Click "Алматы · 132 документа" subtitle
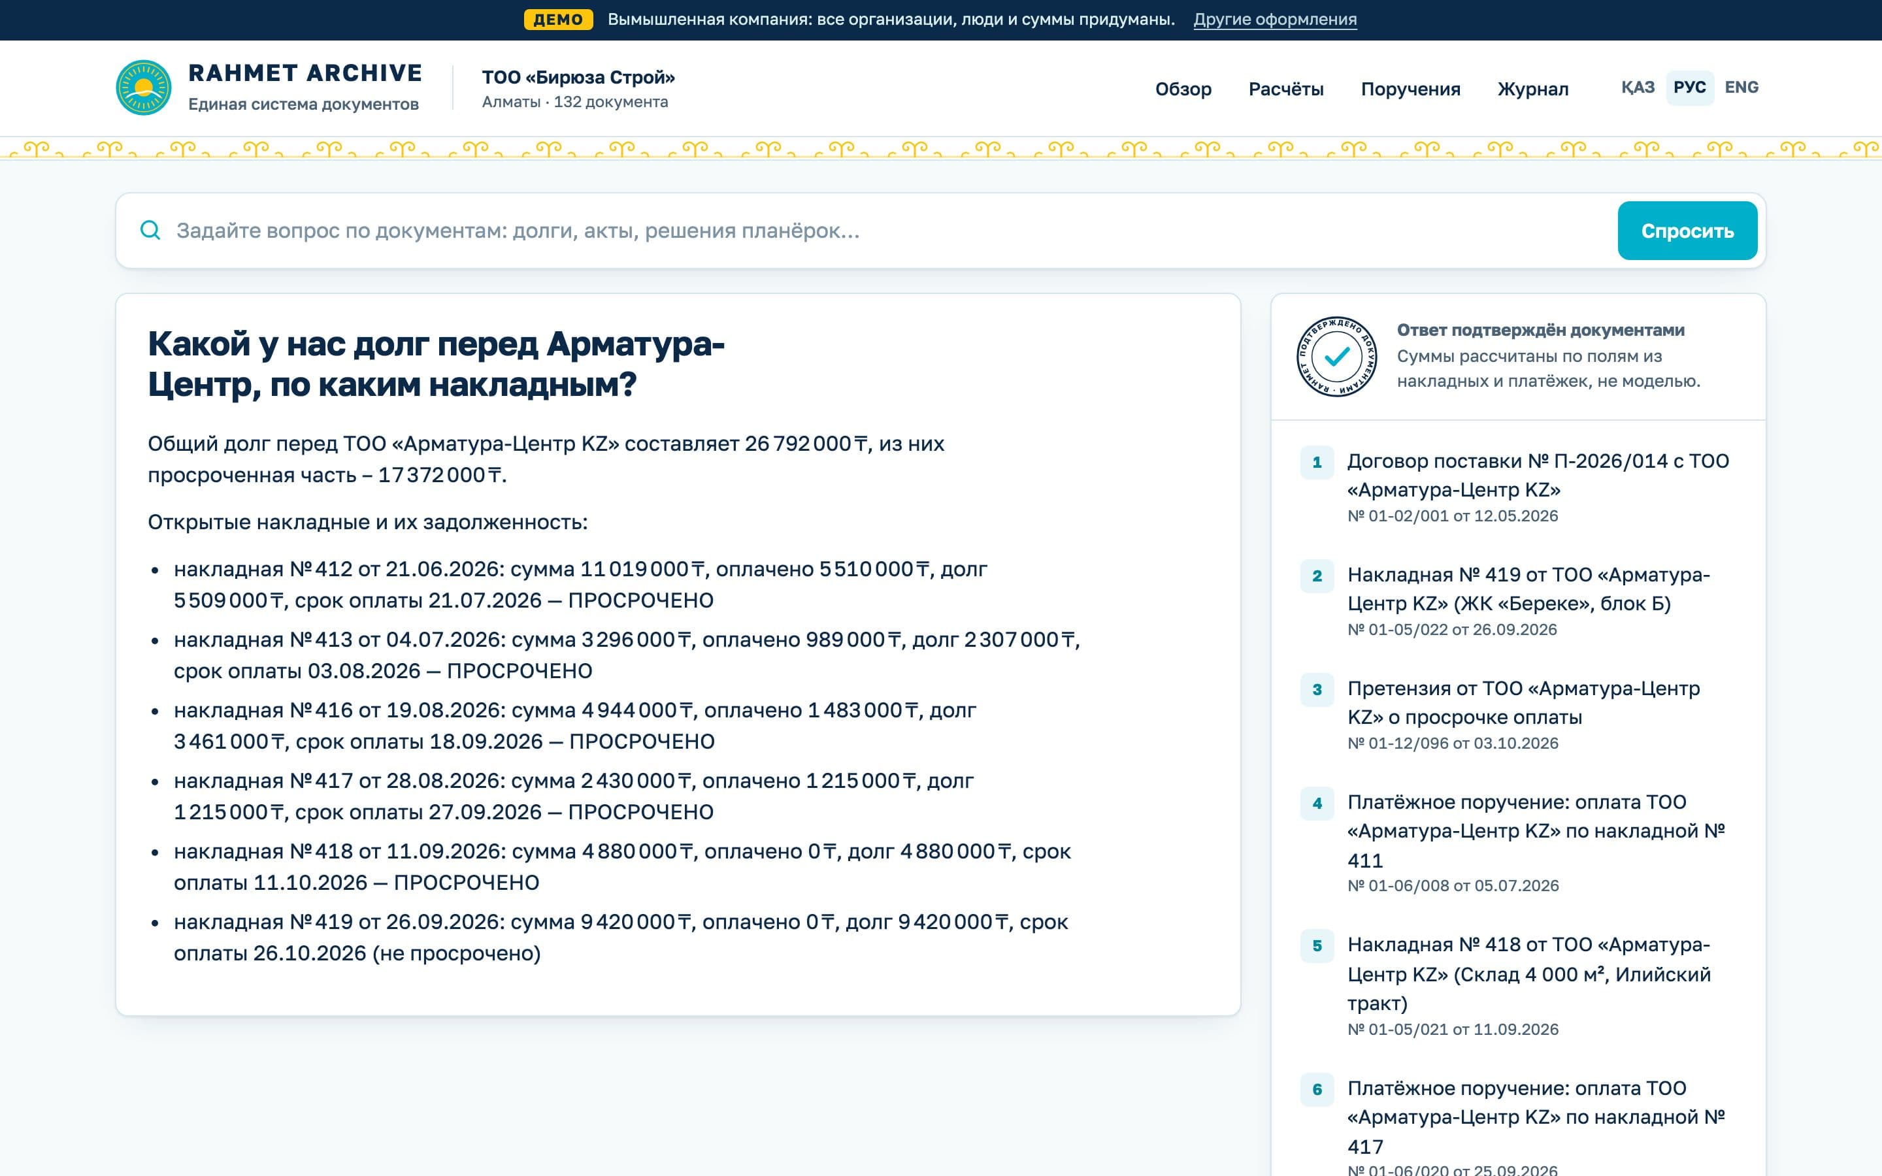The height and width of the screenshot is (1176, 1882). pyautogui.click(x=574, y=102)
